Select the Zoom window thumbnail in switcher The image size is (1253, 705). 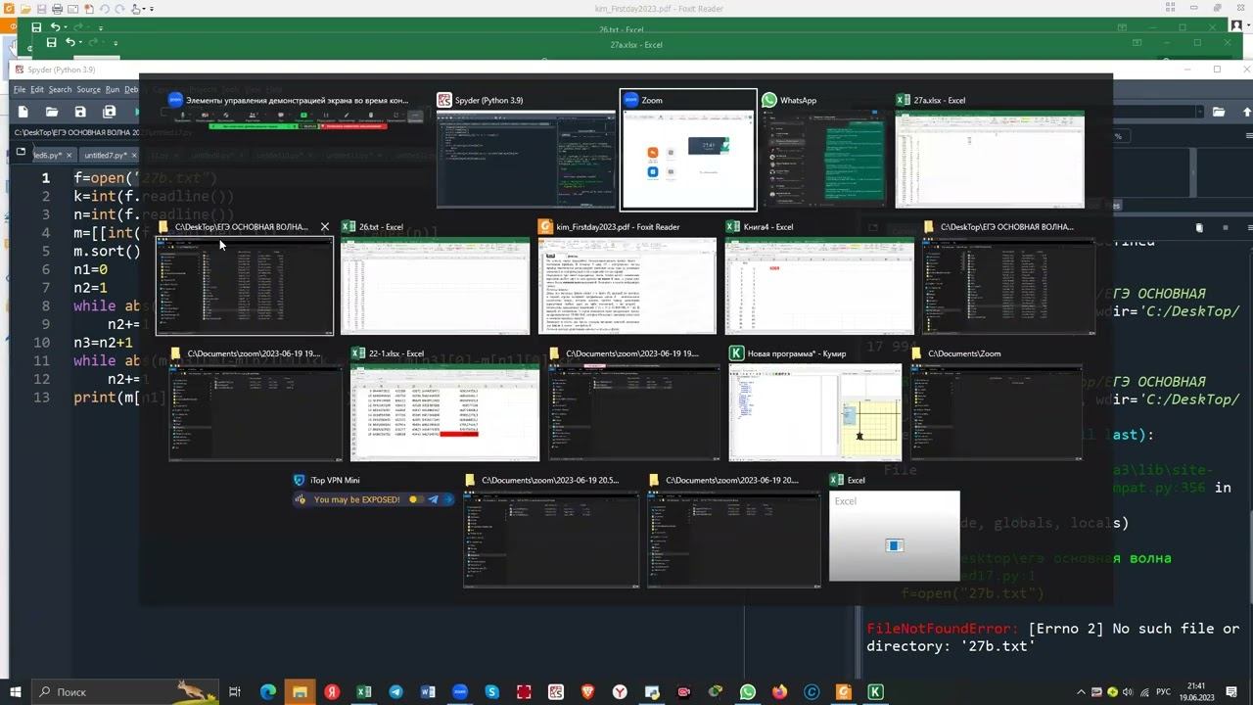point(688,159)
